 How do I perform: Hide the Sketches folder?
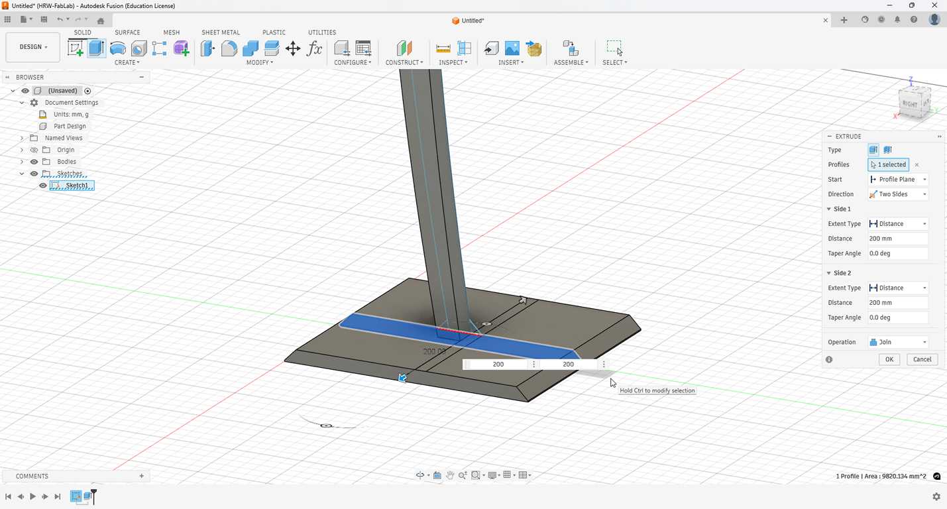34,174
